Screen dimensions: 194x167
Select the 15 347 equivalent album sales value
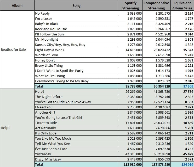pos(182,50)
